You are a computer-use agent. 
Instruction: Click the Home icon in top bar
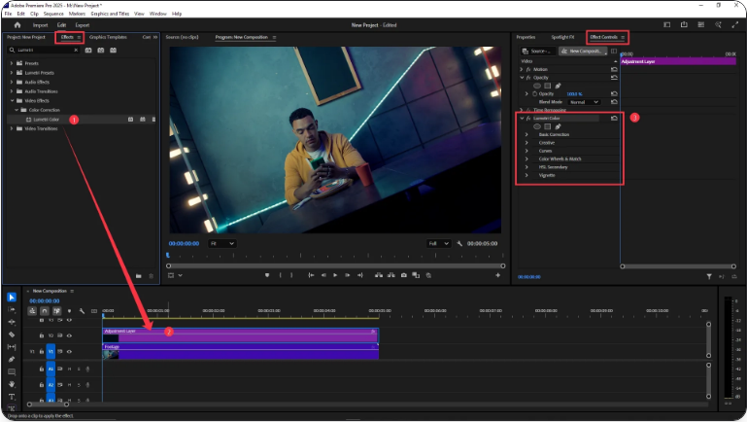coord(17,24)
